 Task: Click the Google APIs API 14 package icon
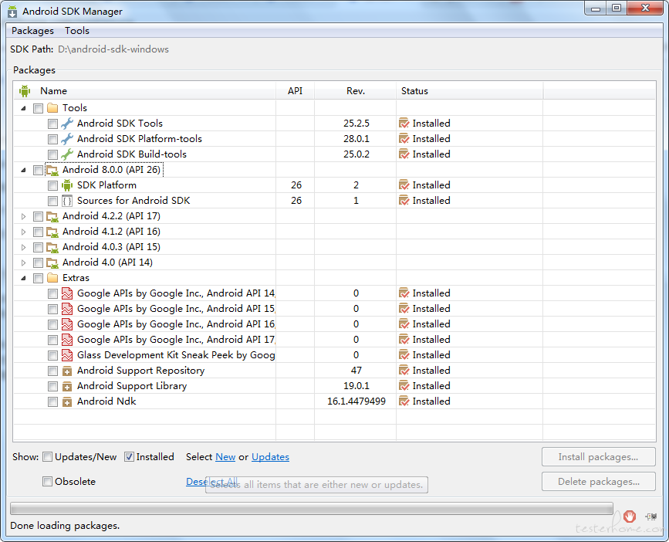click(67, 293)
